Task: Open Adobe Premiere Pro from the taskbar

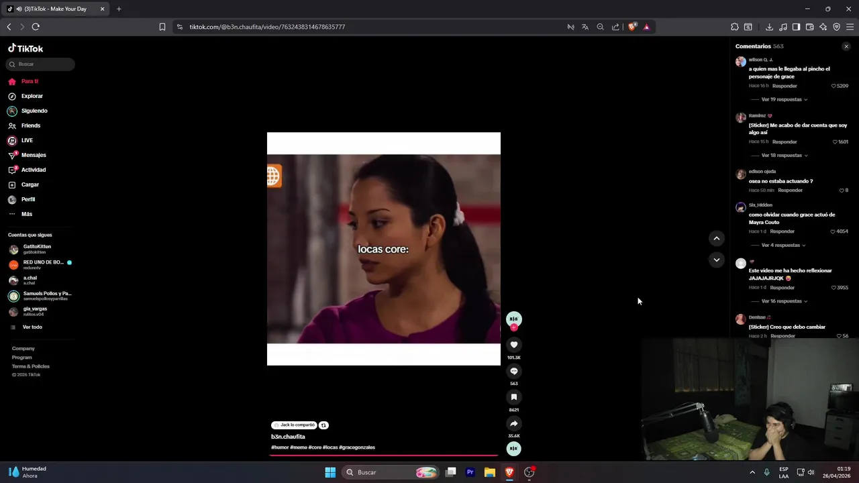Action: click(x=470, y=472)
